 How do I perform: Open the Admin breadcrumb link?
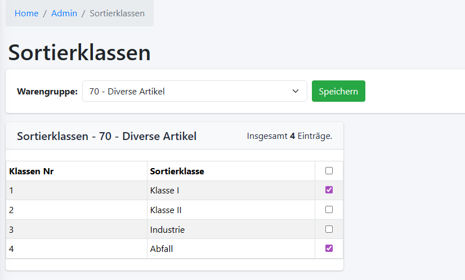pyautogui.click(x=64, y=13)
